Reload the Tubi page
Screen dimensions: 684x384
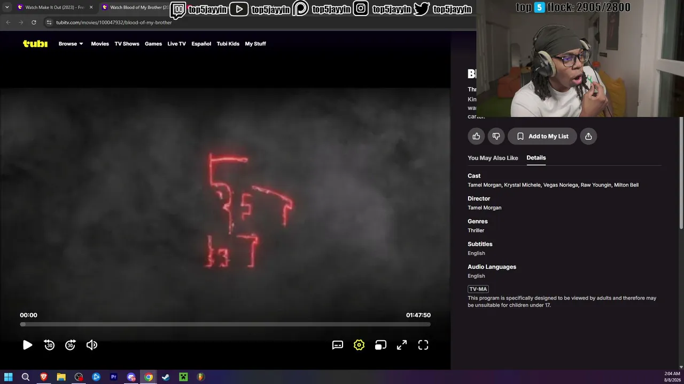coord(34,22)
